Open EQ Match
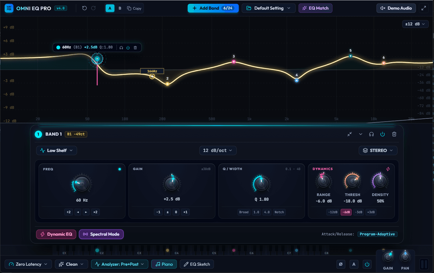 tap(315, 8)
